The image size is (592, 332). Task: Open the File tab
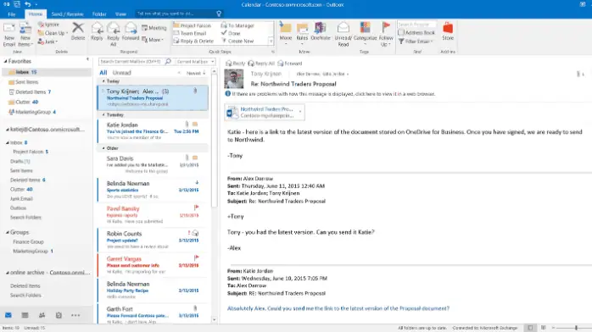coord(12,14)
